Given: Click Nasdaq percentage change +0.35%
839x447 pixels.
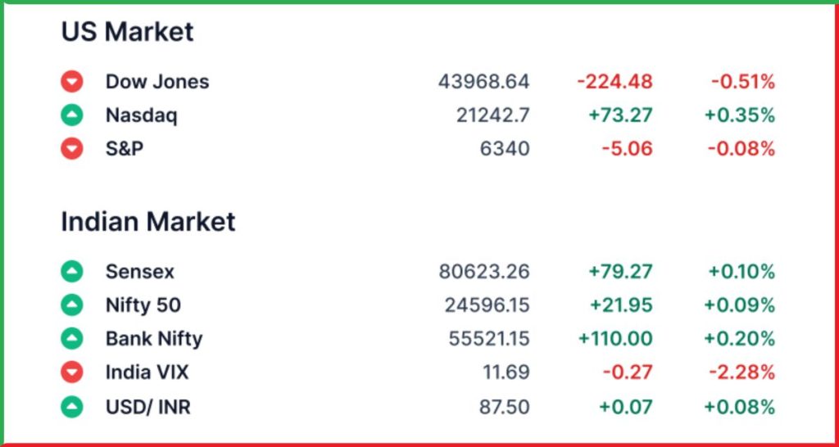Looking at the screenshot, I should coord(740,115).
